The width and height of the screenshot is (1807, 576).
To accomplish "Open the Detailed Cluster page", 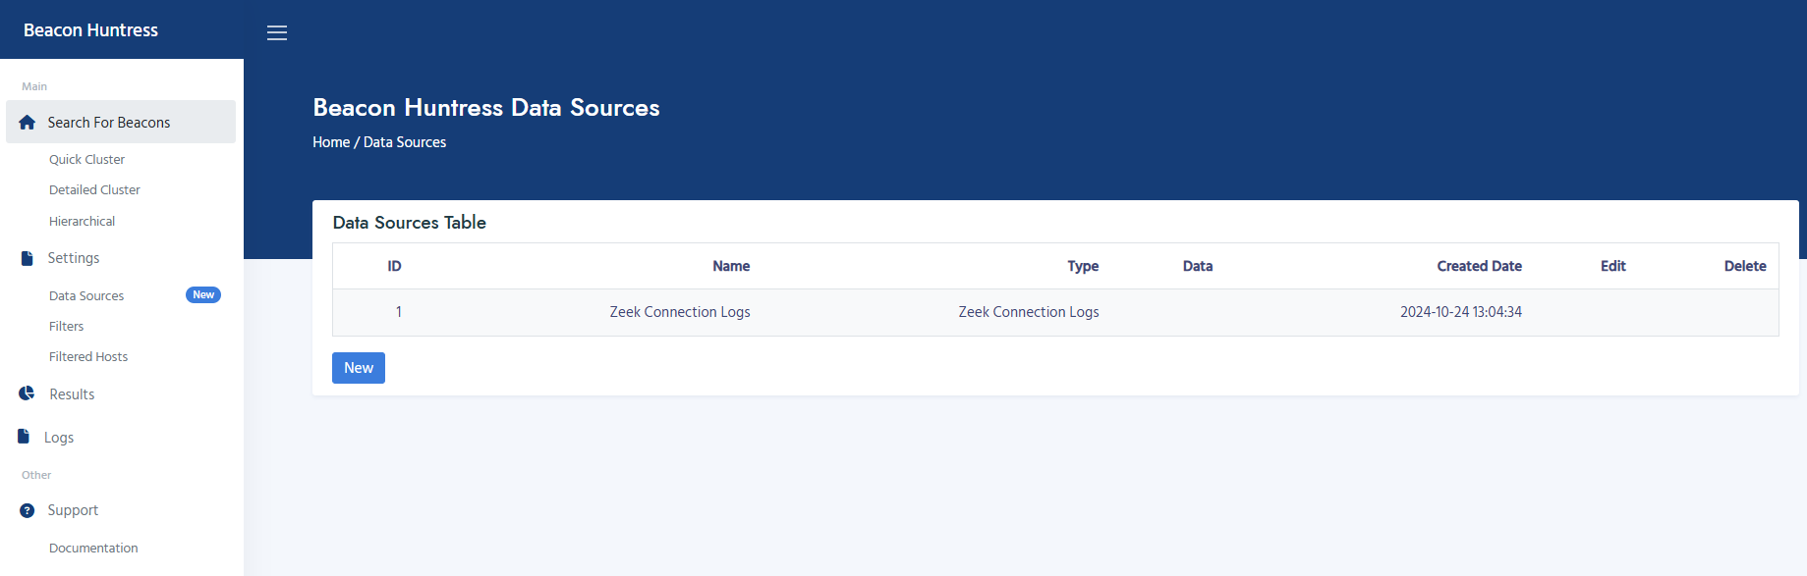I will [x=94, y=189].
